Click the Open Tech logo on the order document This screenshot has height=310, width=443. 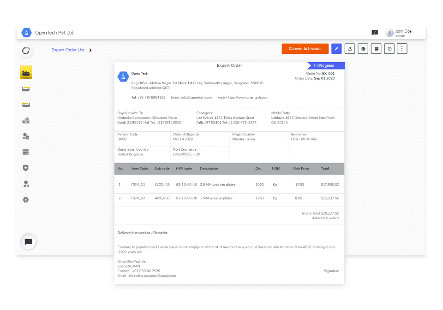click(123, 76)
